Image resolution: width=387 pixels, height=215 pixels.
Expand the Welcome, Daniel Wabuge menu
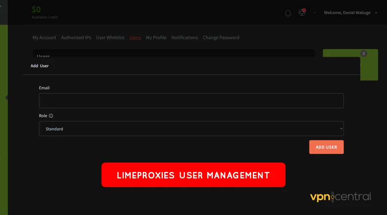[350, 12]
